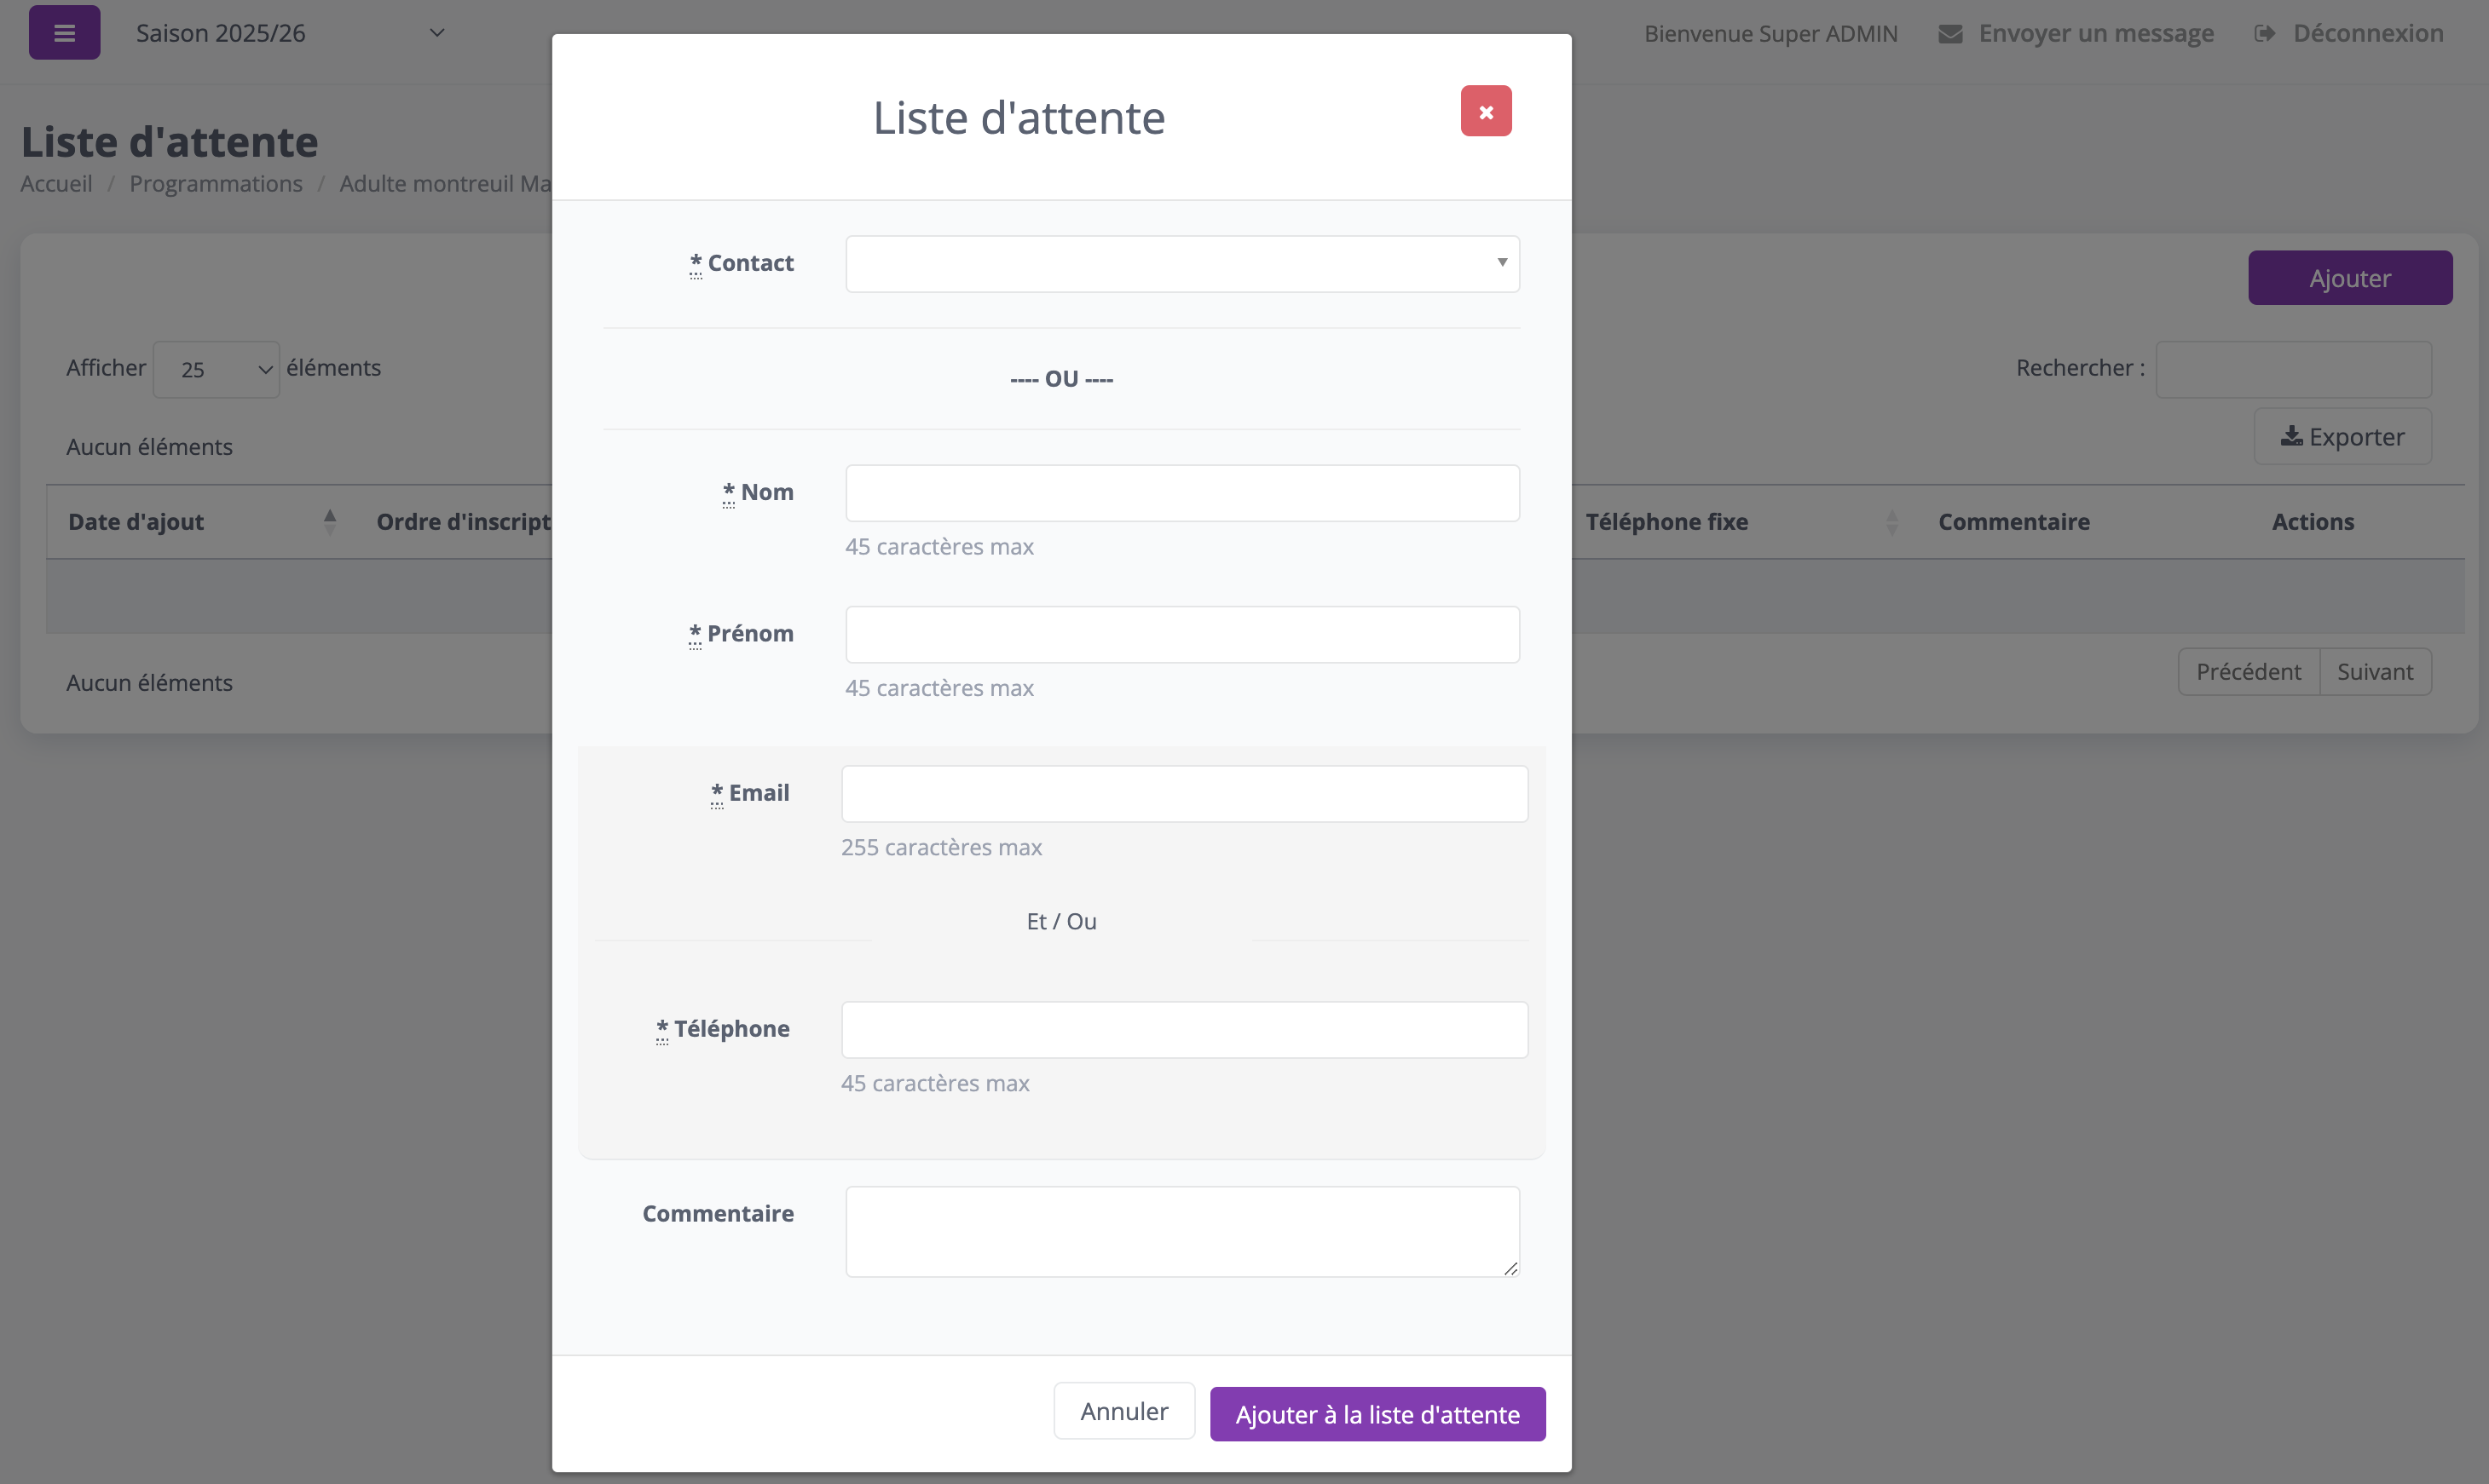
Task: Click Ajouter à la liste d'attente
Action: [x=1377, y=1413]
